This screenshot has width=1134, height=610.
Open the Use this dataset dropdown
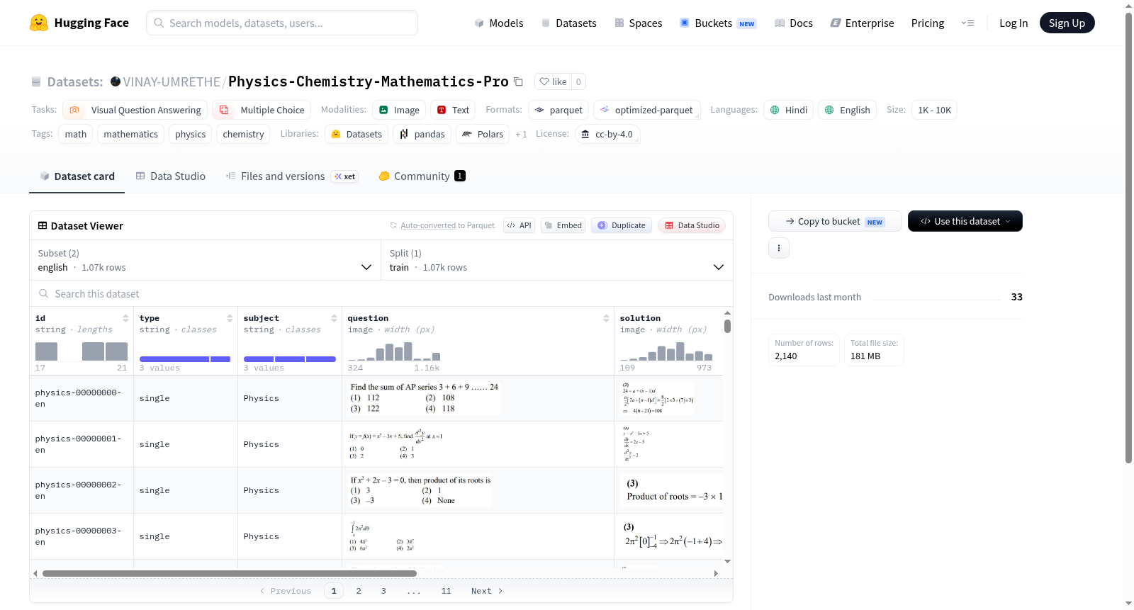965,221
